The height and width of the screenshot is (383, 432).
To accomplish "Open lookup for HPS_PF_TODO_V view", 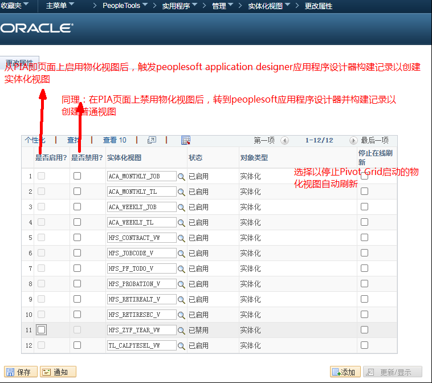I will coord(181,269).
